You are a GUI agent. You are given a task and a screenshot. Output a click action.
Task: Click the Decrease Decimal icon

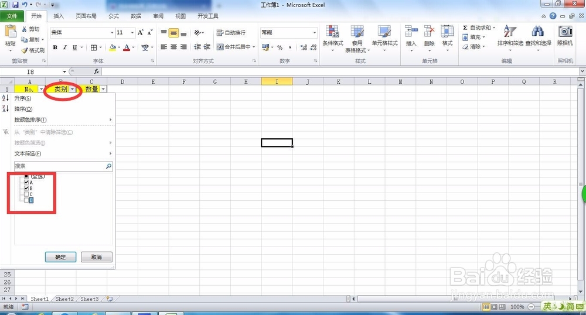(313, 47)
